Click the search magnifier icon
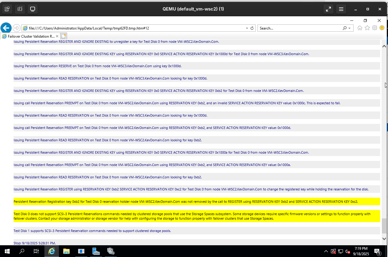Screen dimensions: 388x257 (344, 28)
